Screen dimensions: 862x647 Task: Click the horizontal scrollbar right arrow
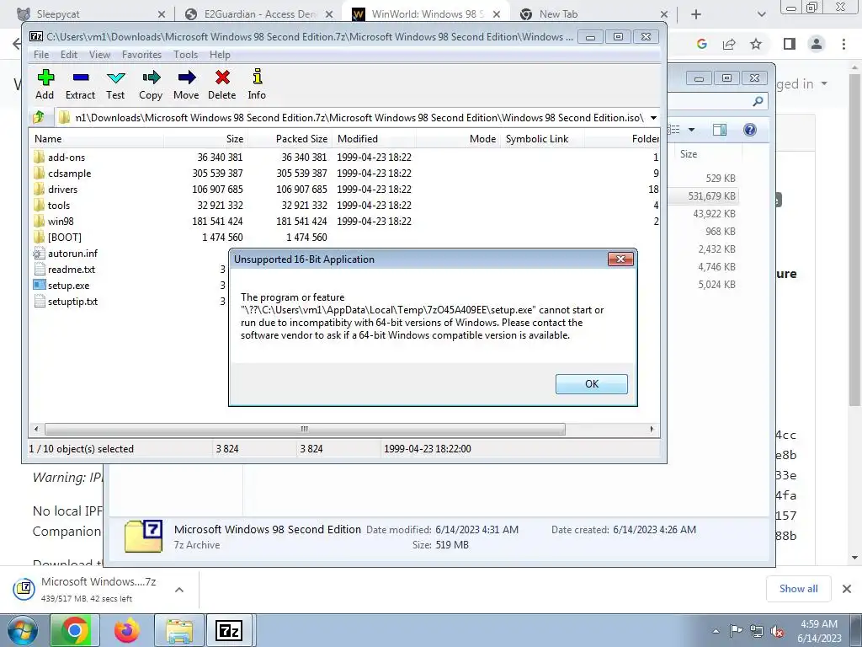point(652,429)
